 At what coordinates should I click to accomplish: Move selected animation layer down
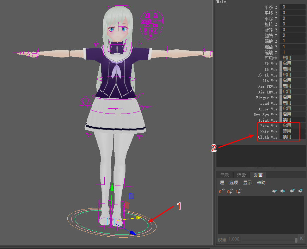pyautogui.click(x=282, y=191)
